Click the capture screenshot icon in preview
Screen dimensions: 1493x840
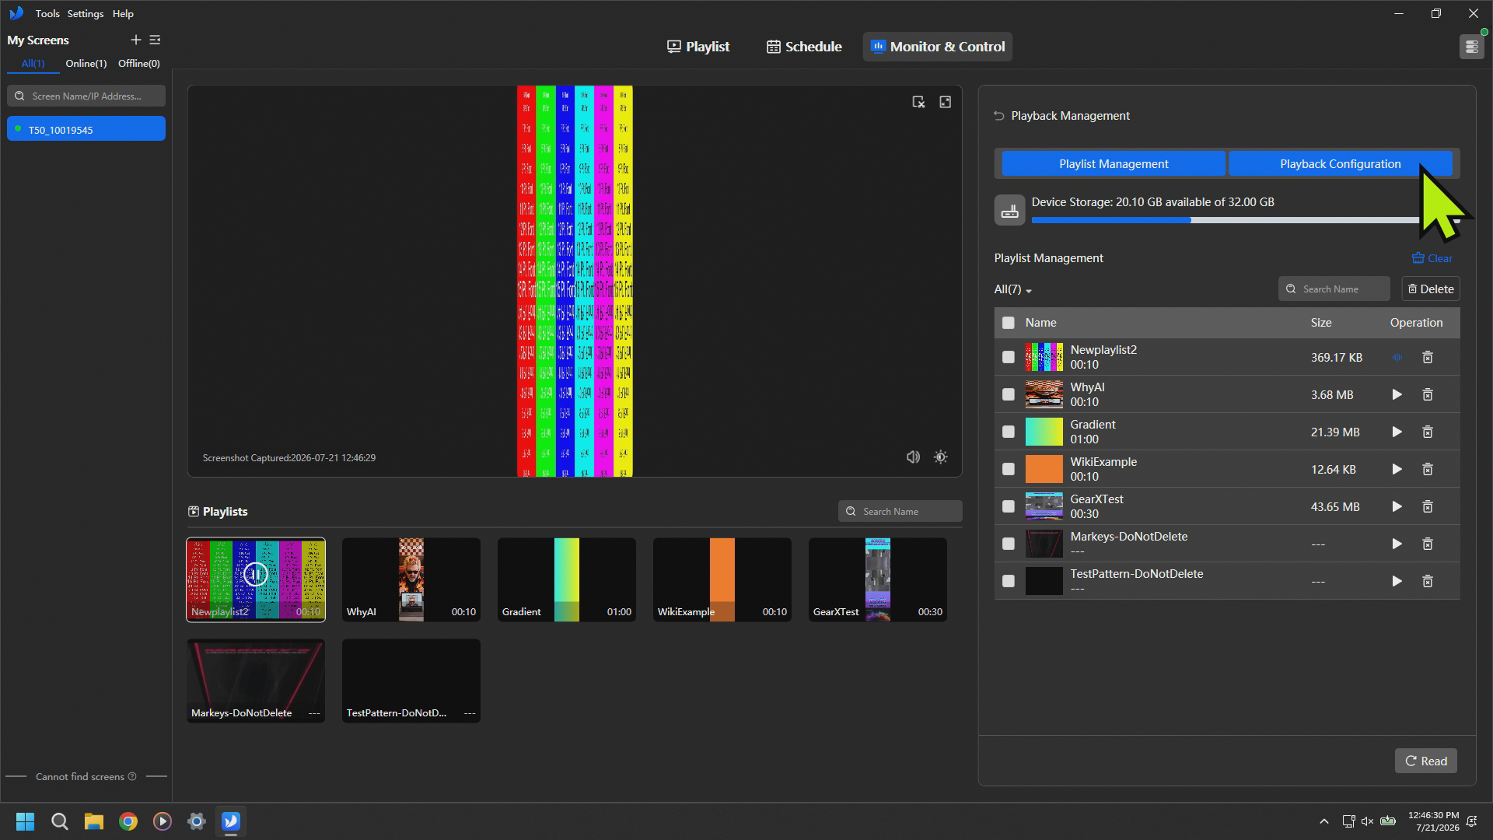click(918, 102)
